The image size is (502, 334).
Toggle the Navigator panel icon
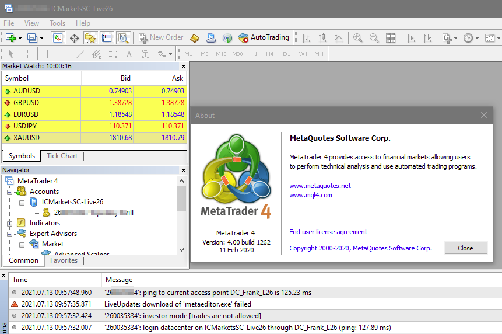[x=90, y=38]
